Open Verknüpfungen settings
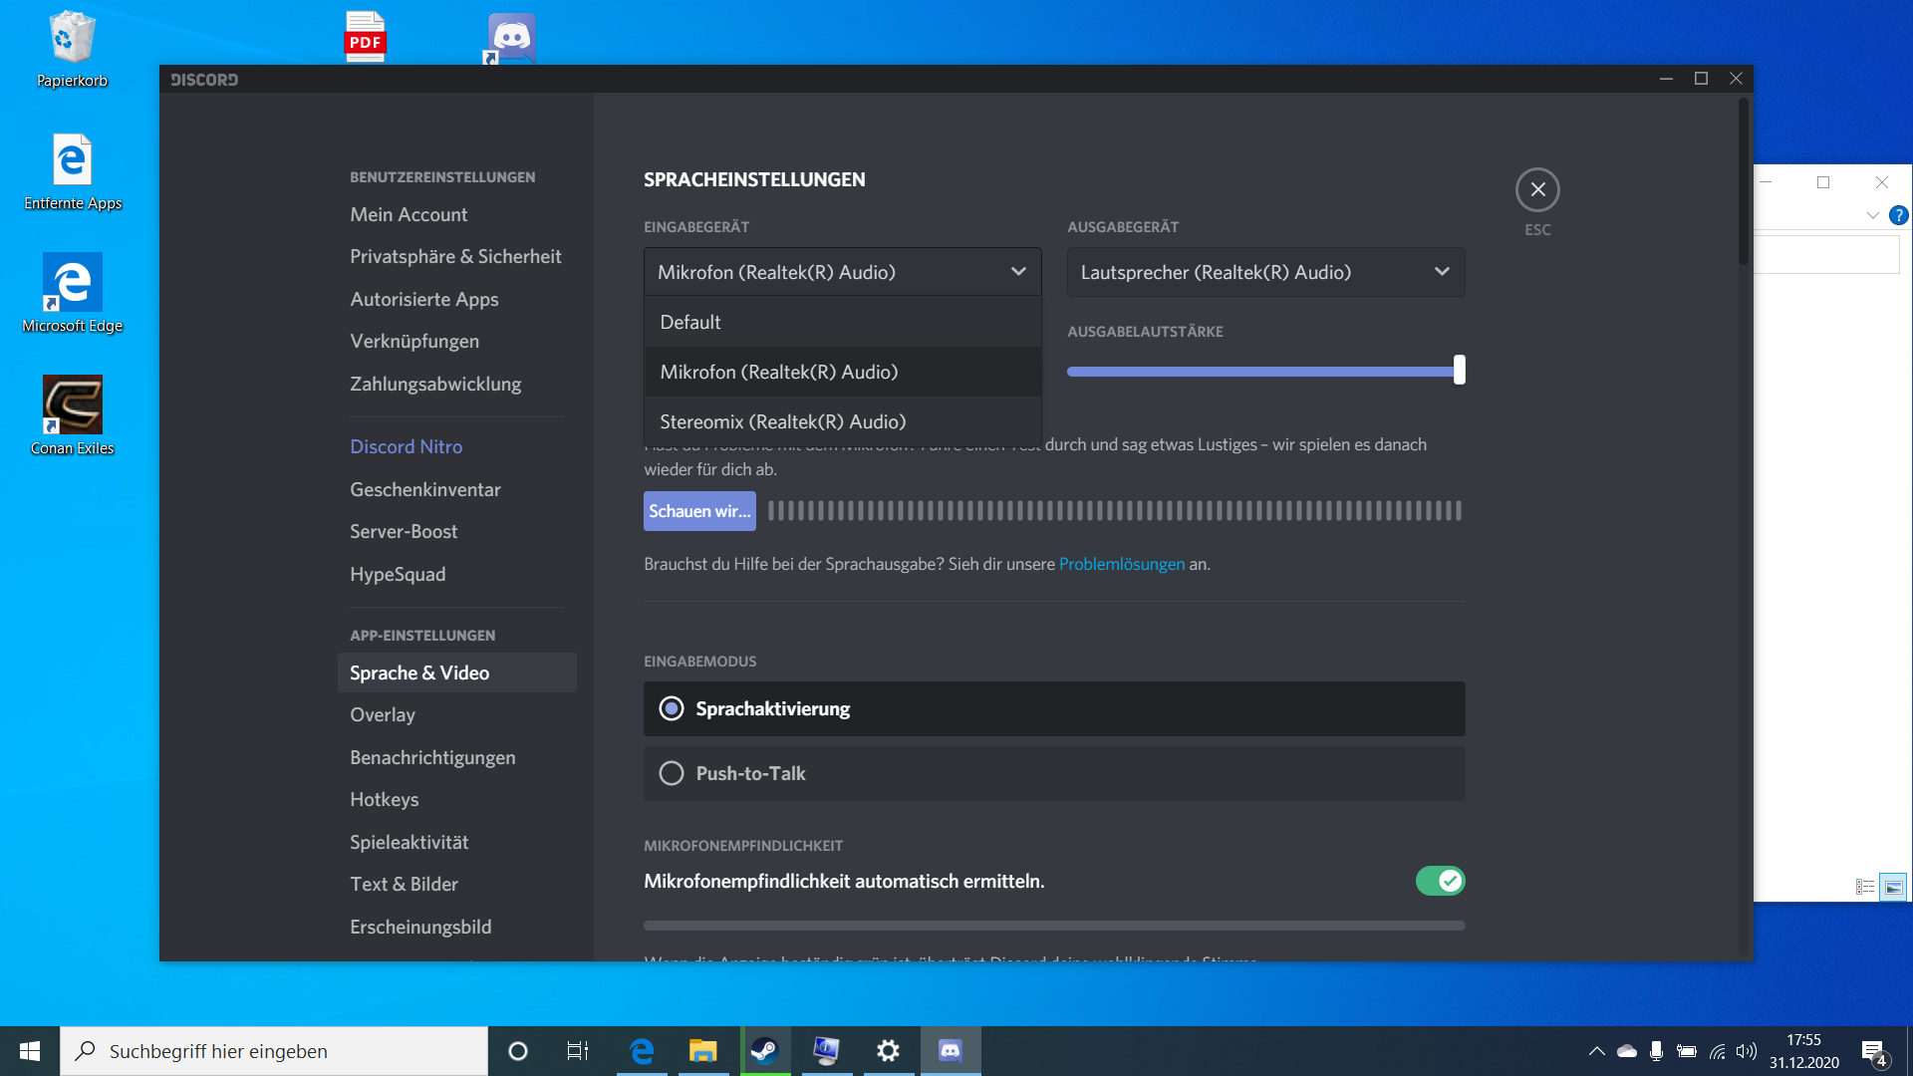The image size is (1913, 1076). [457, 341]
